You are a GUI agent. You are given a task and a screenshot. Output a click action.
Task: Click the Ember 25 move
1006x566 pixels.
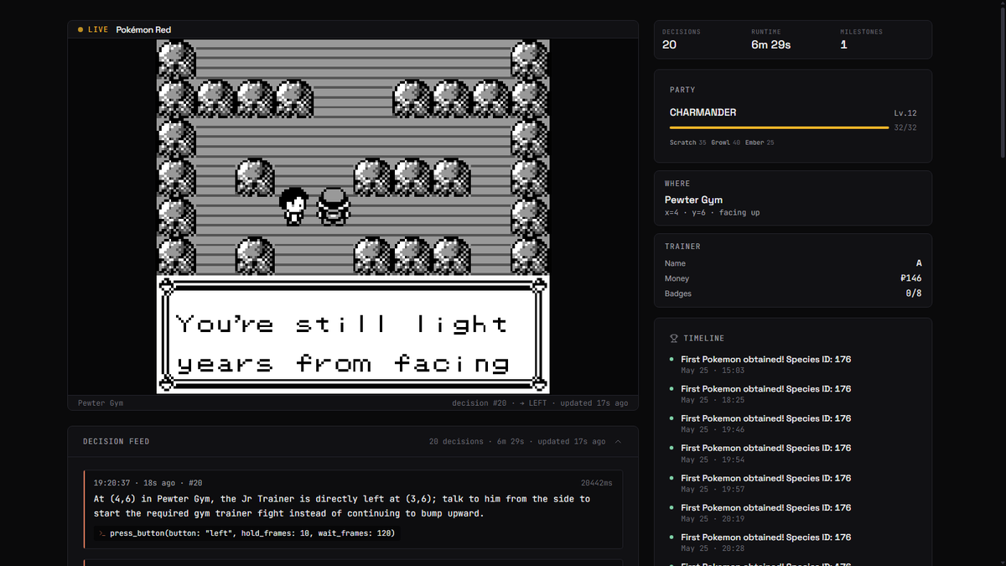point(758,143)
